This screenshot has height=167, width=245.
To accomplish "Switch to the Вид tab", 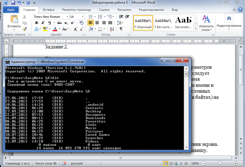I will (x=174, y=10).
